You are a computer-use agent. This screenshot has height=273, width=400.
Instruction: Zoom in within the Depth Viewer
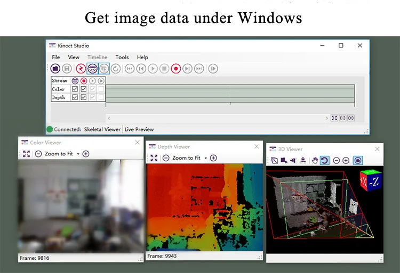[213, 158]
